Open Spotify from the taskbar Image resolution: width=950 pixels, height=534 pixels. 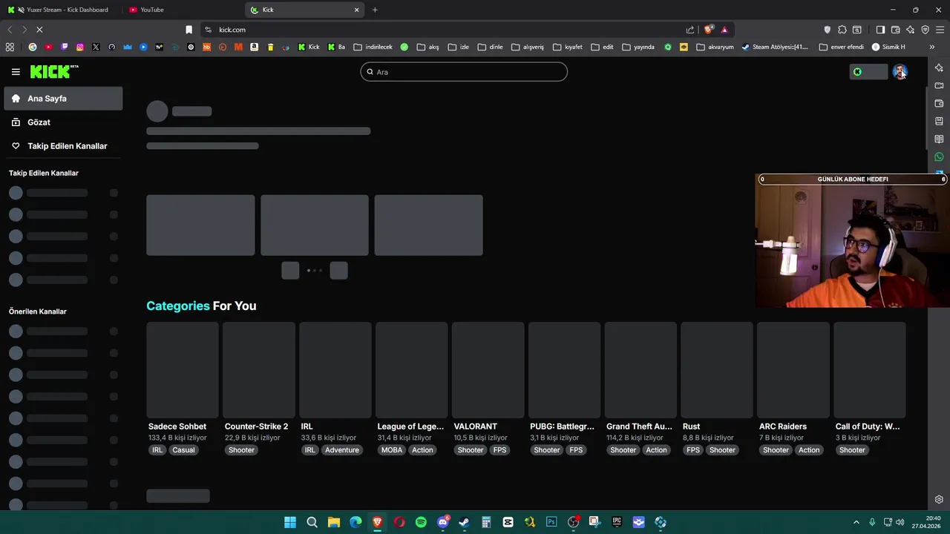tap(421, 522)
